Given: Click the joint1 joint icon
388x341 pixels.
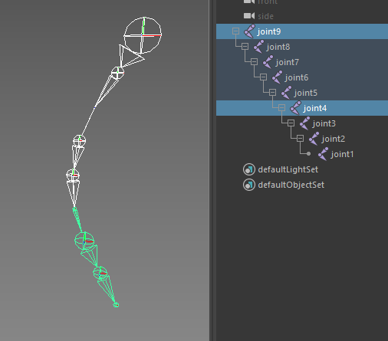Looking at the screenshot, I should [x=323, y=154].
